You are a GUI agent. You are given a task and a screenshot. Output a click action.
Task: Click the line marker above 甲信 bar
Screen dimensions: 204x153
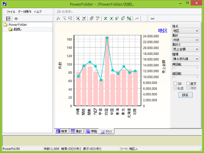click(101, 80)
